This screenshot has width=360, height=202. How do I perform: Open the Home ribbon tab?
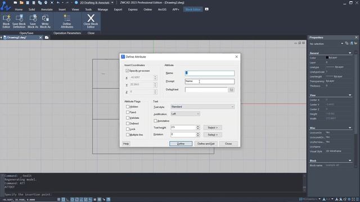click(19, 10)
